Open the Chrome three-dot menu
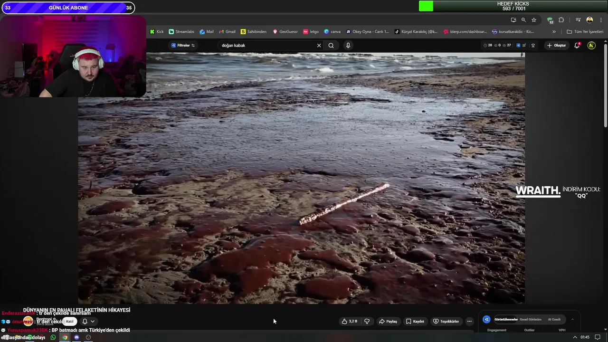Image resolution: width=608 pixels, height=342 pixels. point(600,20)
